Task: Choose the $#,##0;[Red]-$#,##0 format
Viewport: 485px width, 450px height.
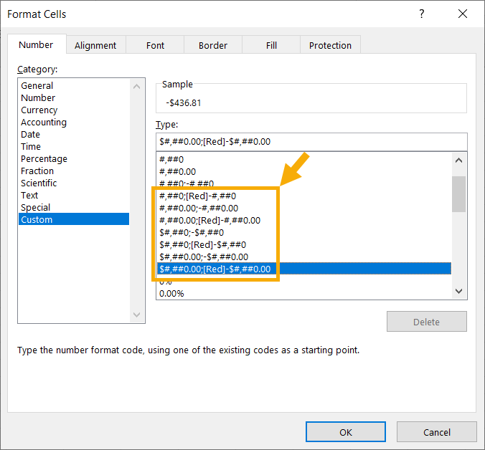Action: (x=202, y=244)
